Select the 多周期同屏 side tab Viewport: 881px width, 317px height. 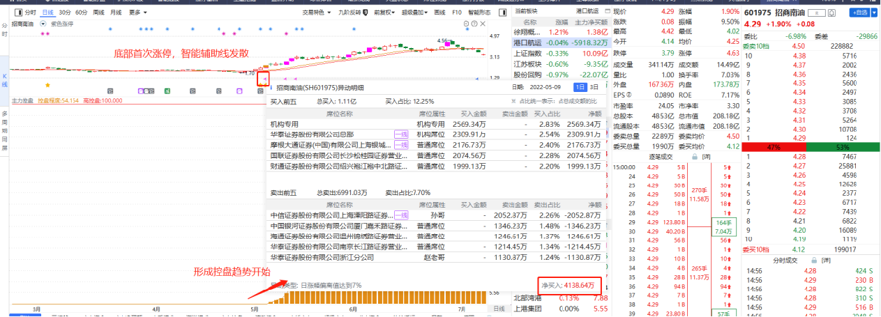4,130
